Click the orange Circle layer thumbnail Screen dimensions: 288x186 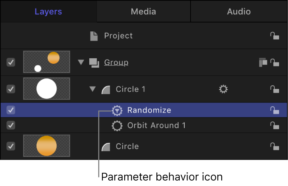coord(47,146)
